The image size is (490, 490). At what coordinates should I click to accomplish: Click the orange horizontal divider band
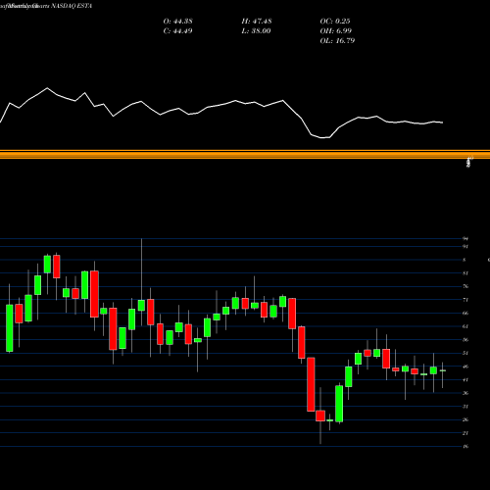(245, 154)
